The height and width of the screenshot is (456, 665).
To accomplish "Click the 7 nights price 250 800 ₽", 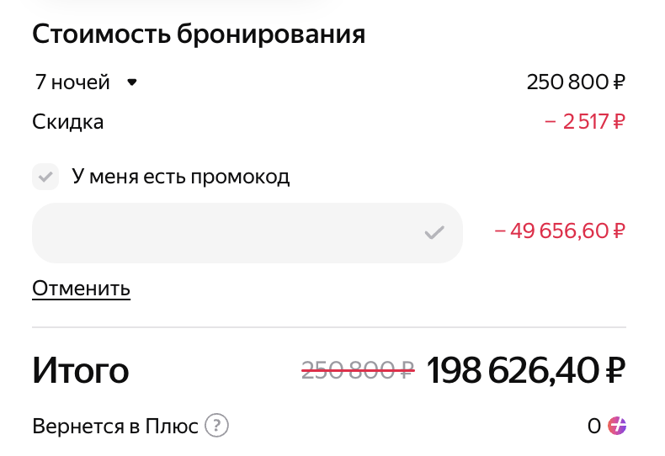I will pyautogui.click(x=576, y=82).
